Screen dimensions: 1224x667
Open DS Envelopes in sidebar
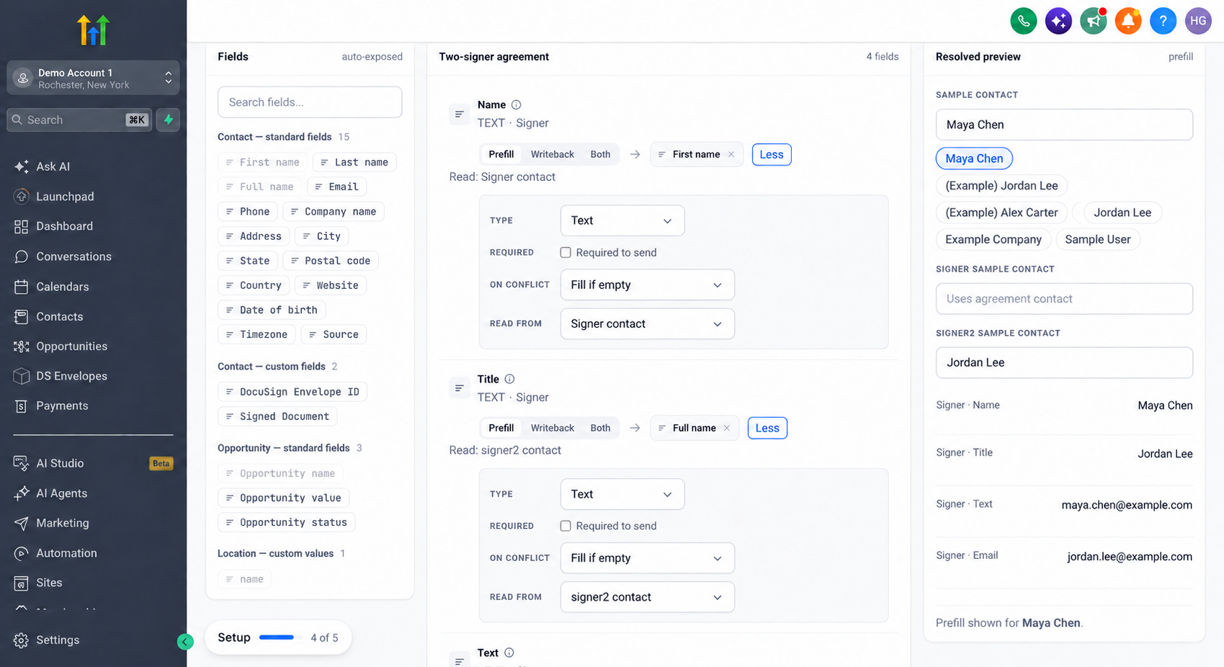pyautogui.click(x=71, y=376)
